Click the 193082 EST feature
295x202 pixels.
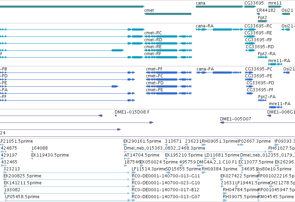click(67, 194)
